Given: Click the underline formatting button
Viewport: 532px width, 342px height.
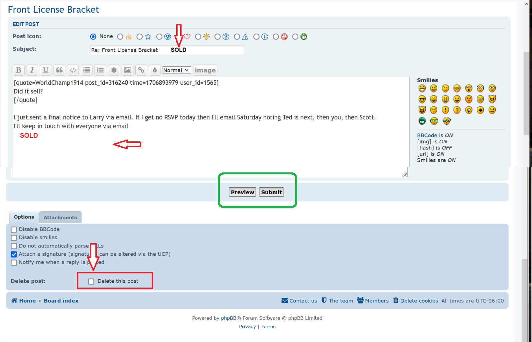Looking at the screenshot, I should [x=46, y=70].
